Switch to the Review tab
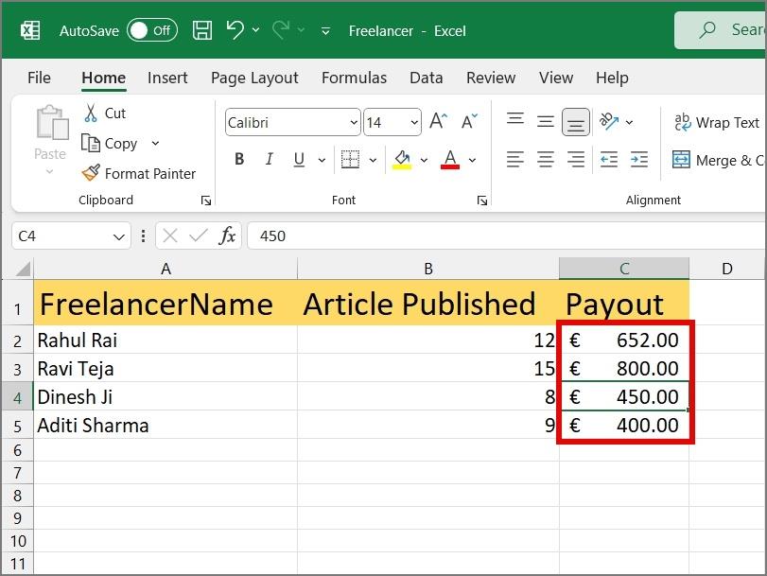The height and width of the screenshot is (576, 767). point(491,78)
